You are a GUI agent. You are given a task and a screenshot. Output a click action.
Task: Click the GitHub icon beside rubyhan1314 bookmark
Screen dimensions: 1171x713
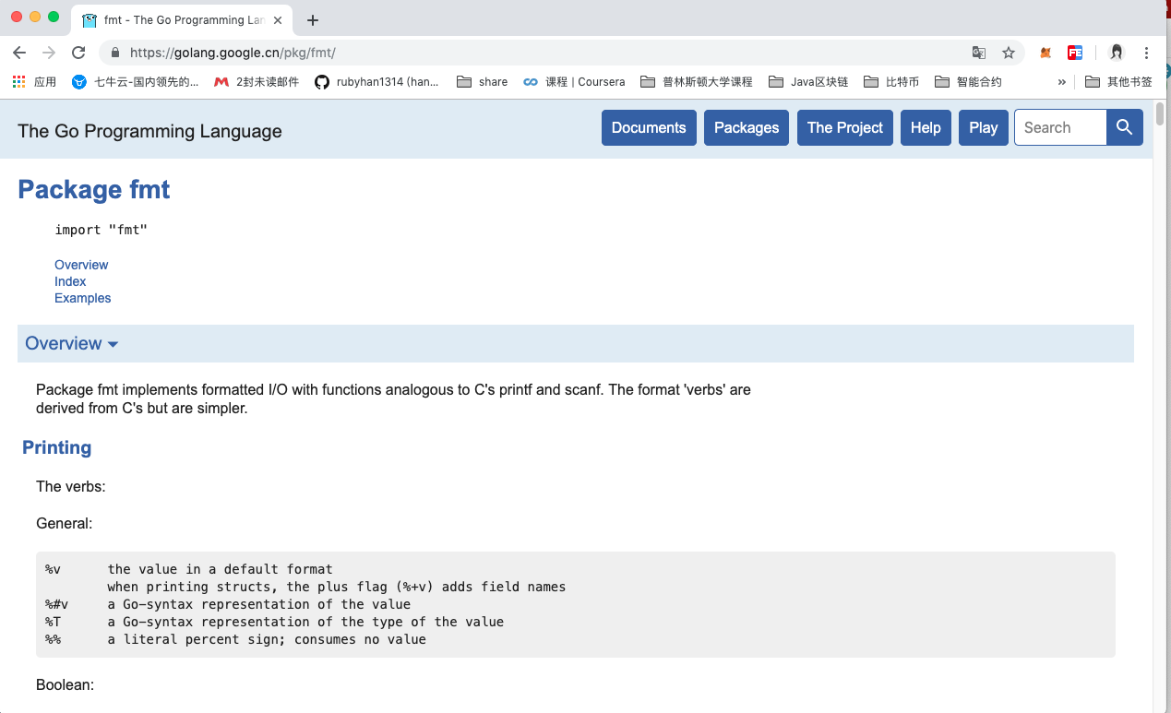pos(321,81)
